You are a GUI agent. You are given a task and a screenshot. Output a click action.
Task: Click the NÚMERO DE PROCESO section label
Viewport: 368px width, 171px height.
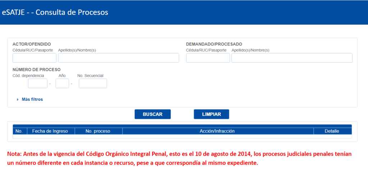(x=37, y=70)
